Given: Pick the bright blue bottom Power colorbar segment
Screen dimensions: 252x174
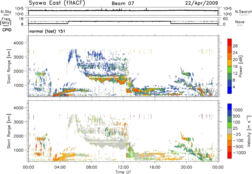Looking at the screenshot, I should click(230, 90).
